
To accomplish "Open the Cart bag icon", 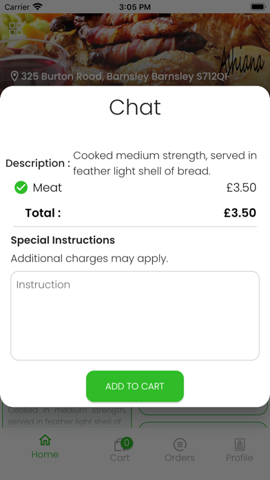I will point(119,445).
